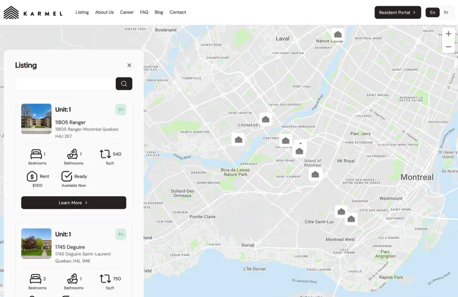Screen dimensions: 458x297
Task: Click the $1100 rent value
Action: 37,185
